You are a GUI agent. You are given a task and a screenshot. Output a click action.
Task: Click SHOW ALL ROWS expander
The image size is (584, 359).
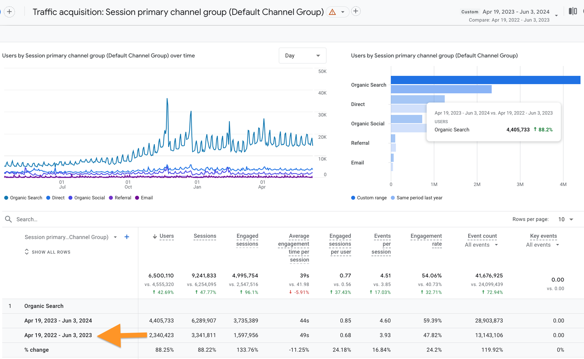48,252
